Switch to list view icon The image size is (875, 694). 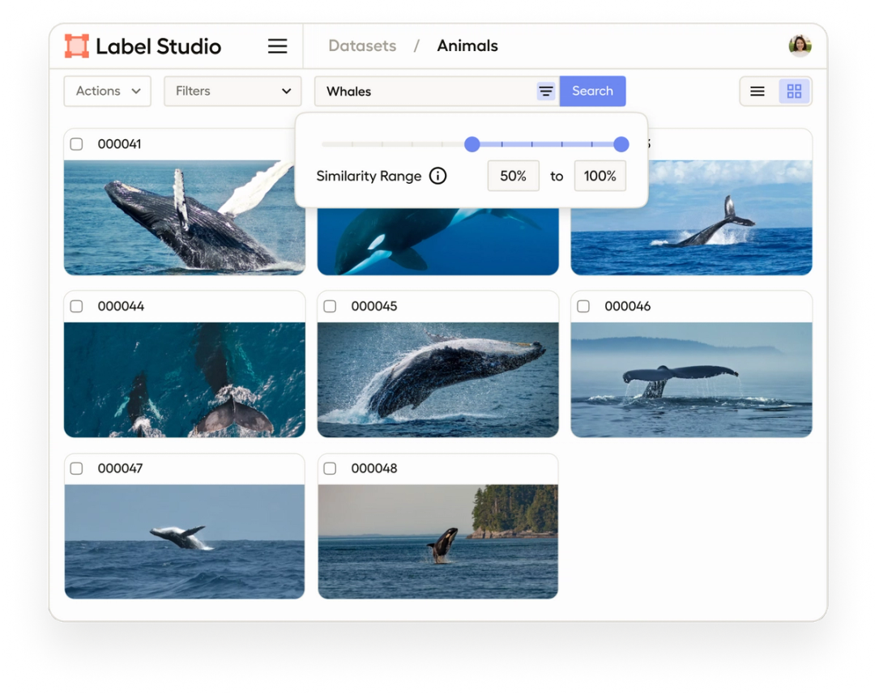757,91
